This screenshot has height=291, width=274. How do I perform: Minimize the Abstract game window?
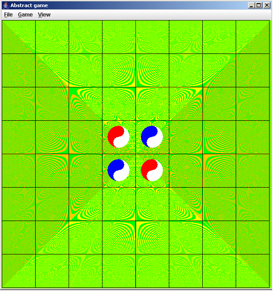(251, 5)
